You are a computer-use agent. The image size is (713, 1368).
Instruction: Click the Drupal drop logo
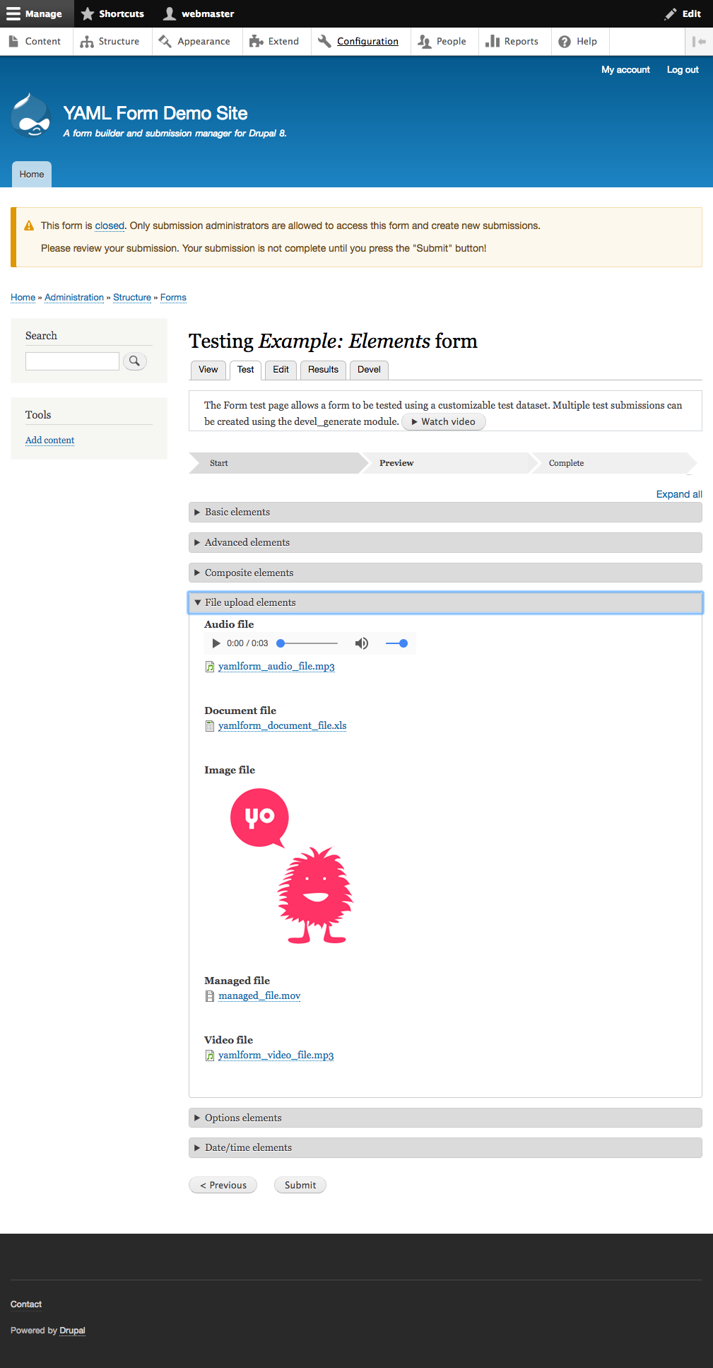[31, 115]
